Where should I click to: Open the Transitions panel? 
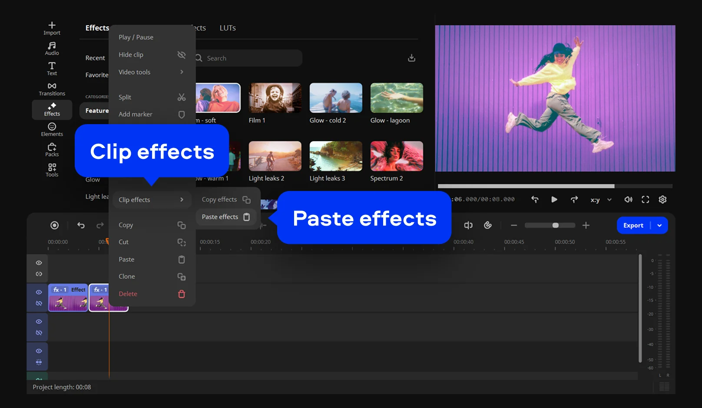point(52,89)
